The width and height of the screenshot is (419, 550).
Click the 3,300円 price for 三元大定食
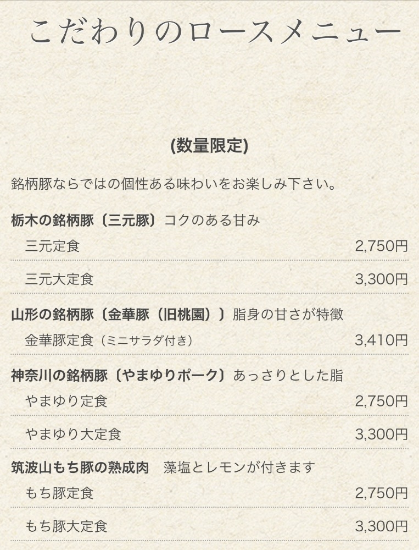(381, 279)
